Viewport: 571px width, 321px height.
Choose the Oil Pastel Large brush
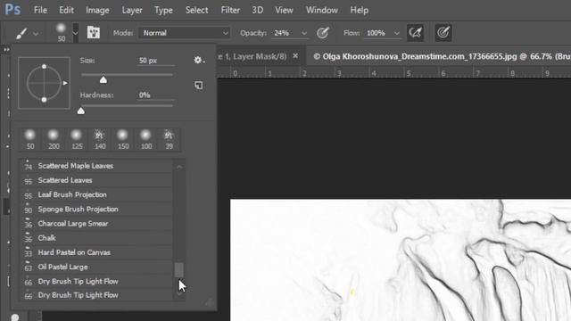pyautogui.click(x=96, y=267)
